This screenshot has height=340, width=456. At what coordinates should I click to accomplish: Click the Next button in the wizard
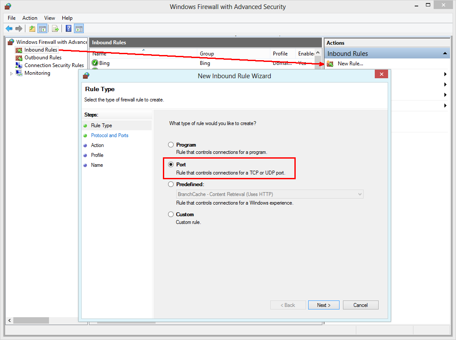(324, 305)
